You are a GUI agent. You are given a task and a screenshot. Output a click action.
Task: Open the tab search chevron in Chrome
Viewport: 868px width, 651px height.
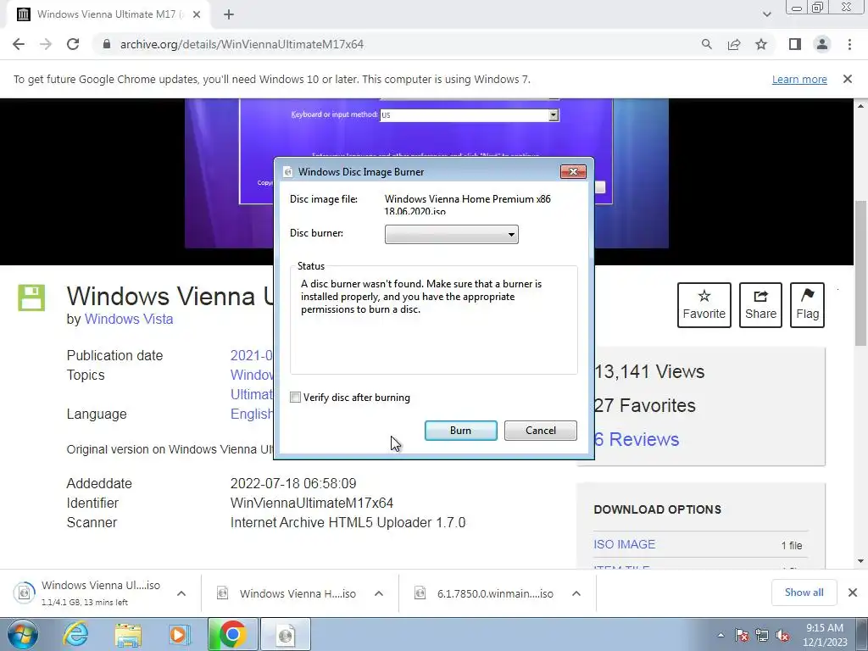(x=766, y=14)
